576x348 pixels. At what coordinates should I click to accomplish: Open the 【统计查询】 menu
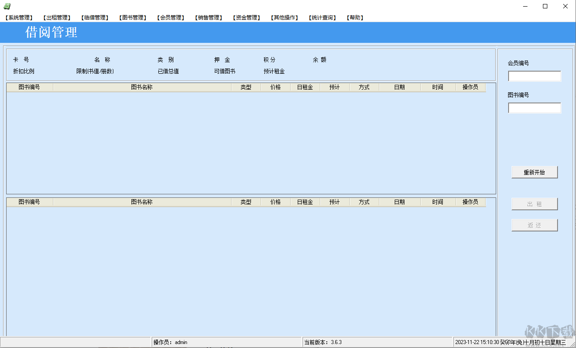[x=322, y=18]
